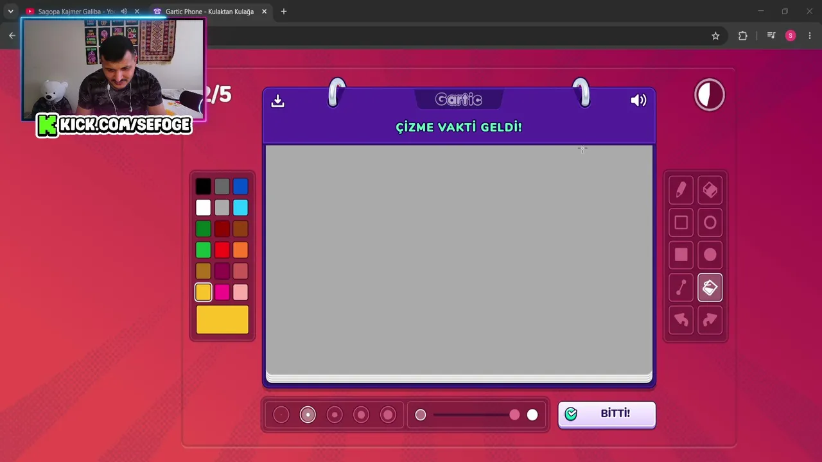
Task: Pick the dark green color swatch
Action: pos(203,229)
